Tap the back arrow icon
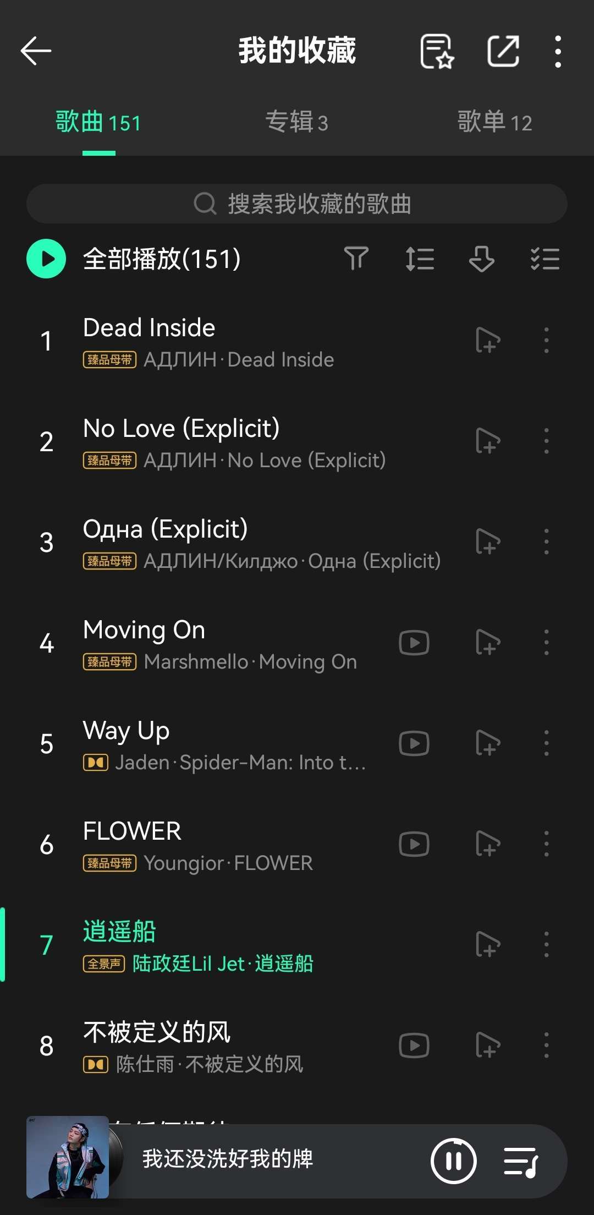This screenshot has height=1215, width=594. click(x=36, y=51)
